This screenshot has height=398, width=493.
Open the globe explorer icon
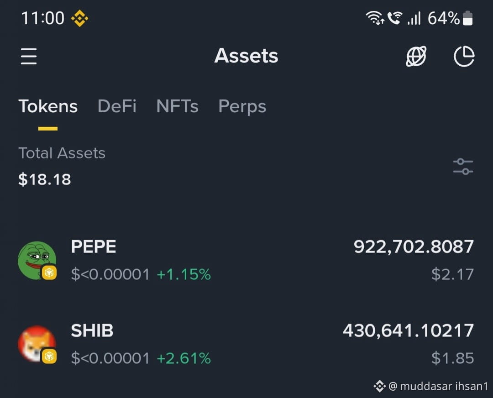416,56
